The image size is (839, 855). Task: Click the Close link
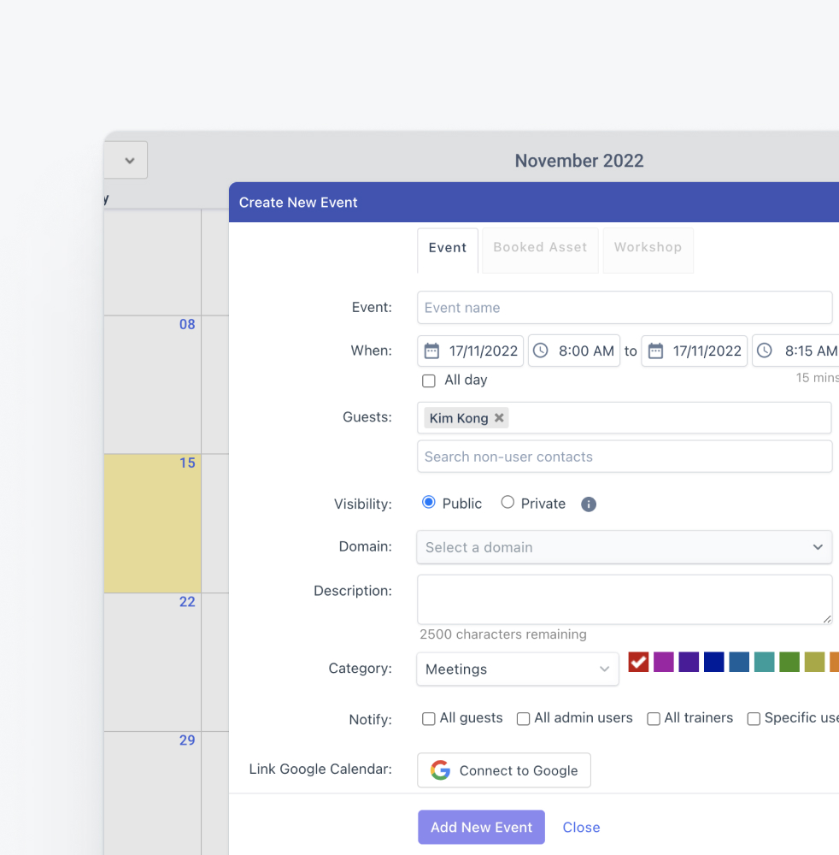point(581,827)
